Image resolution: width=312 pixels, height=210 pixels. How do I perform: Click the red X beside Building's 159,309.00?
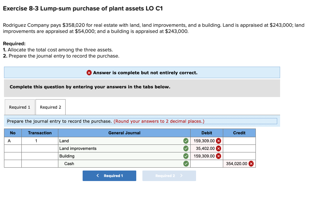click(x=218, y=156)
